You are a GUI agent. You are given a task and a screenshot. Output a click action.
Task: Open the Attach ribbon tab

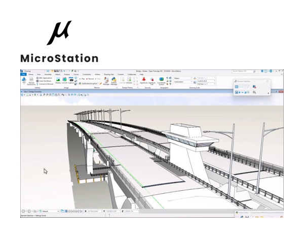tap(58, 75)
